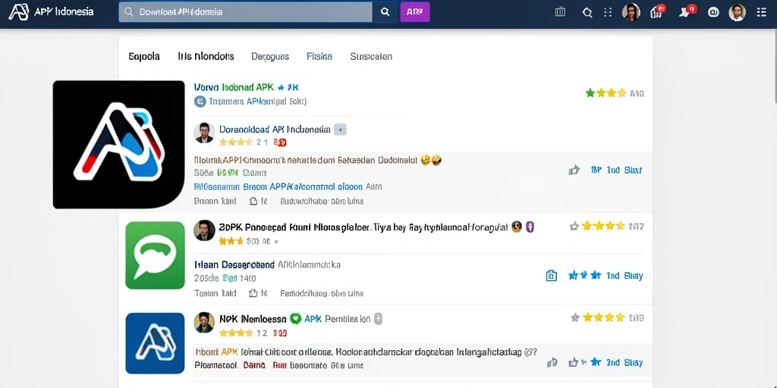Open the large black A logo thumbnail
The height and width of the screenshot is (388, 777).
coord(119,144)
